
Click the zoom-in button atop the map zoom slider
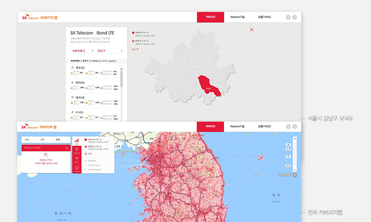294,139
